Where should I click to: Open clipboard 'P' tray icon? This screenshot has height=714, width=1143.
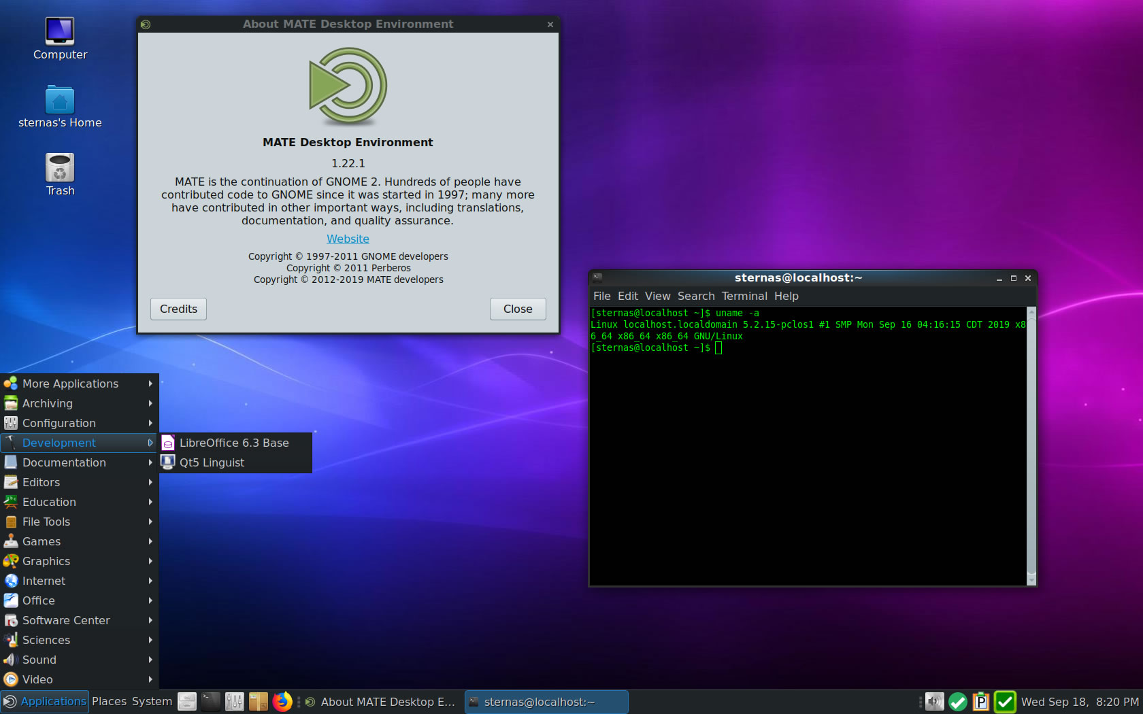(981, 702)
